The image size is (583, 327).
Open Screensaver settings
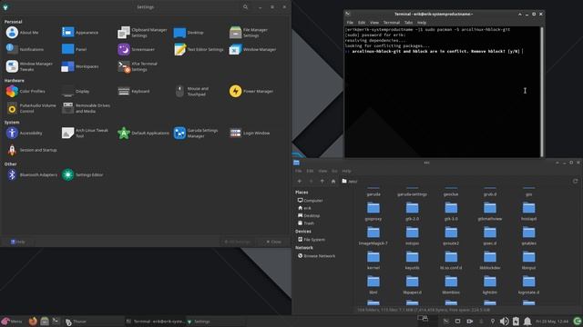tap(136, 49)
